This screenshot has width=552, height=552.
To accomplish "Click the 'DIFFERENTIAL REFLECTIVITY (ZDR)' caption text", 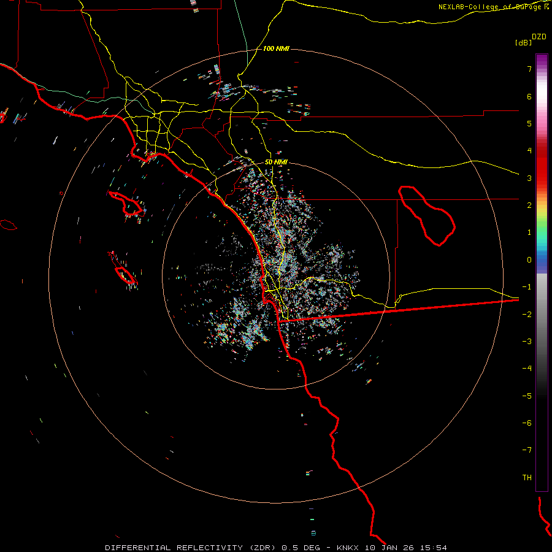I will pos(191,548).
